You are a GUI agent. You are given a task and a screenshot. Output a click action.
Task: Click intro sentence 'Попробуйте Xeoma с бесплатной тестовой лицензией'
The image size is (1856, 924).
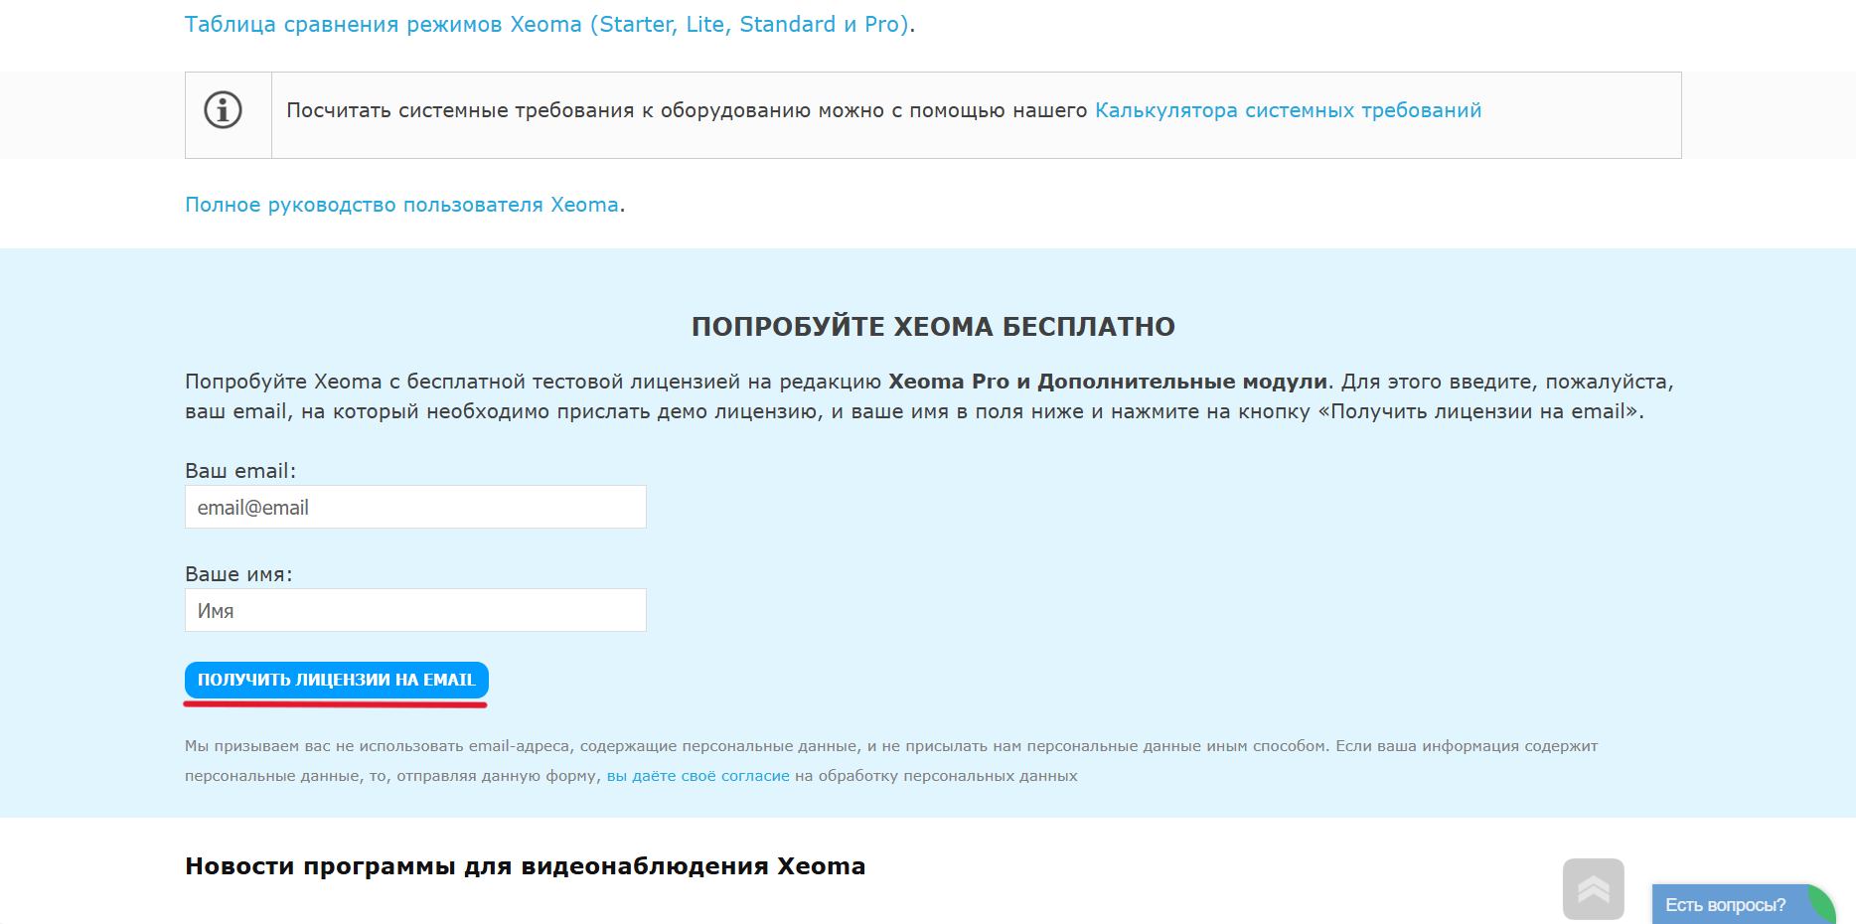533,382
